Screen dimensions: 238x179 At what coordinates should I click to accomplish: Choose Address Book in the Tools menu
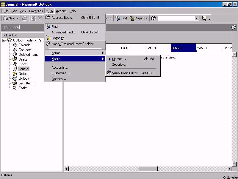[75, 18]
